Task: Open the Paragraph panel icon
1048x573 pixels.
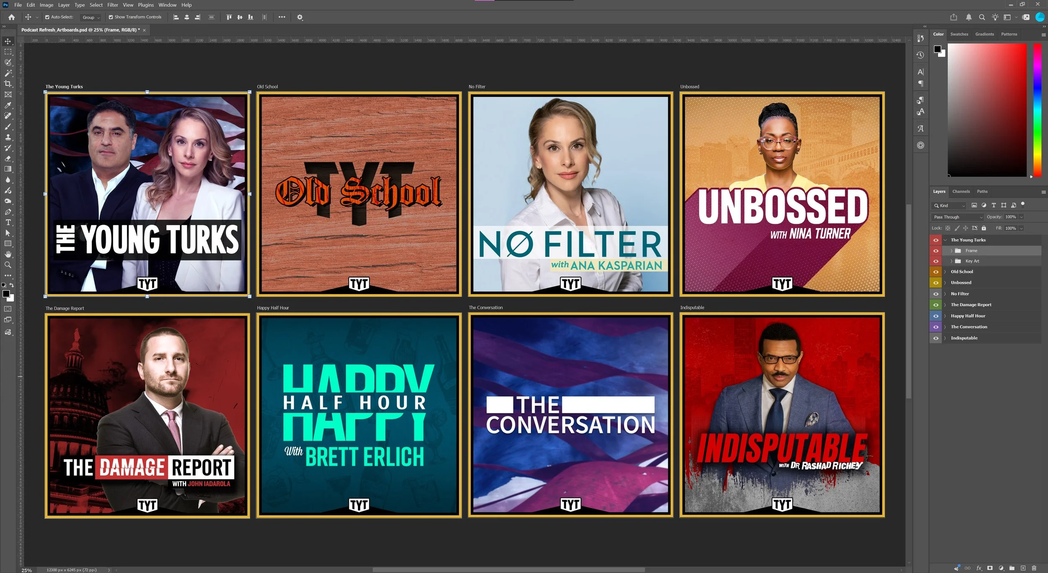Action: pos(921,83)
